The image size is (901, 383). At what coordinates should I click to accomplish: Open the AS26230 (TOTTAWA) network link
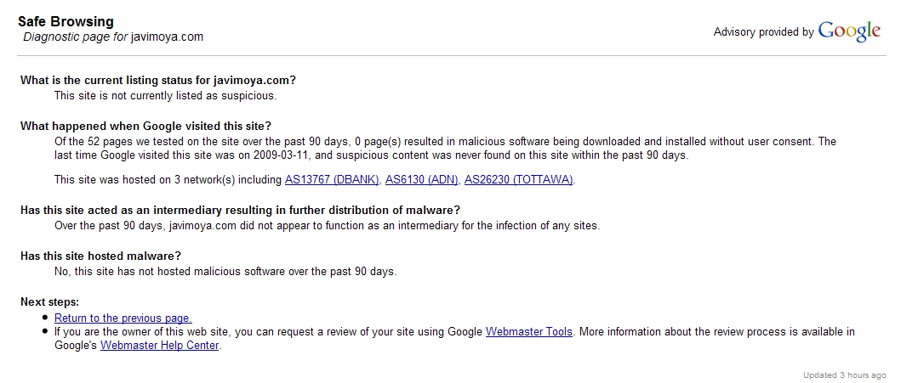coord(518,179)
